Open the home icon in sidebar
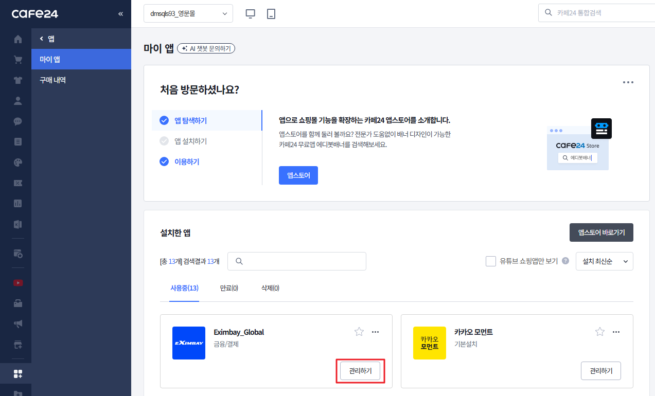 tap(18, 39)
